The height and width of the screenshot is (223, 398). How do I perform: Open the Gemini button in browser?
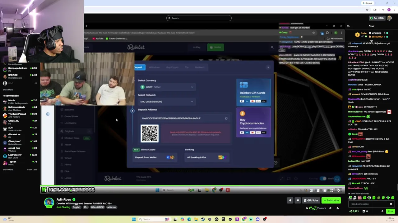(x=367, y=3)
